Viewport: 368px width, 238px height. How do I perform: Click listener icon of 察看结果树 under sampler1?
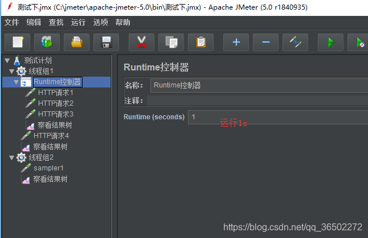(x=26, y=179)
